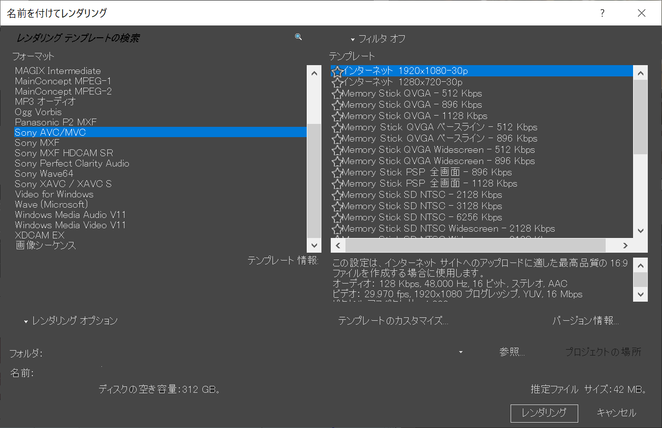Select Sony Wave64 format
This screenshot has height=428, width=662.
click(x=160, y=173)
